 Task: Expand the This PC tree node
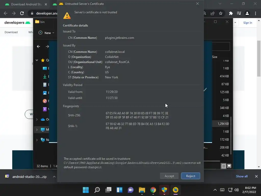click(x=37, y=130)
